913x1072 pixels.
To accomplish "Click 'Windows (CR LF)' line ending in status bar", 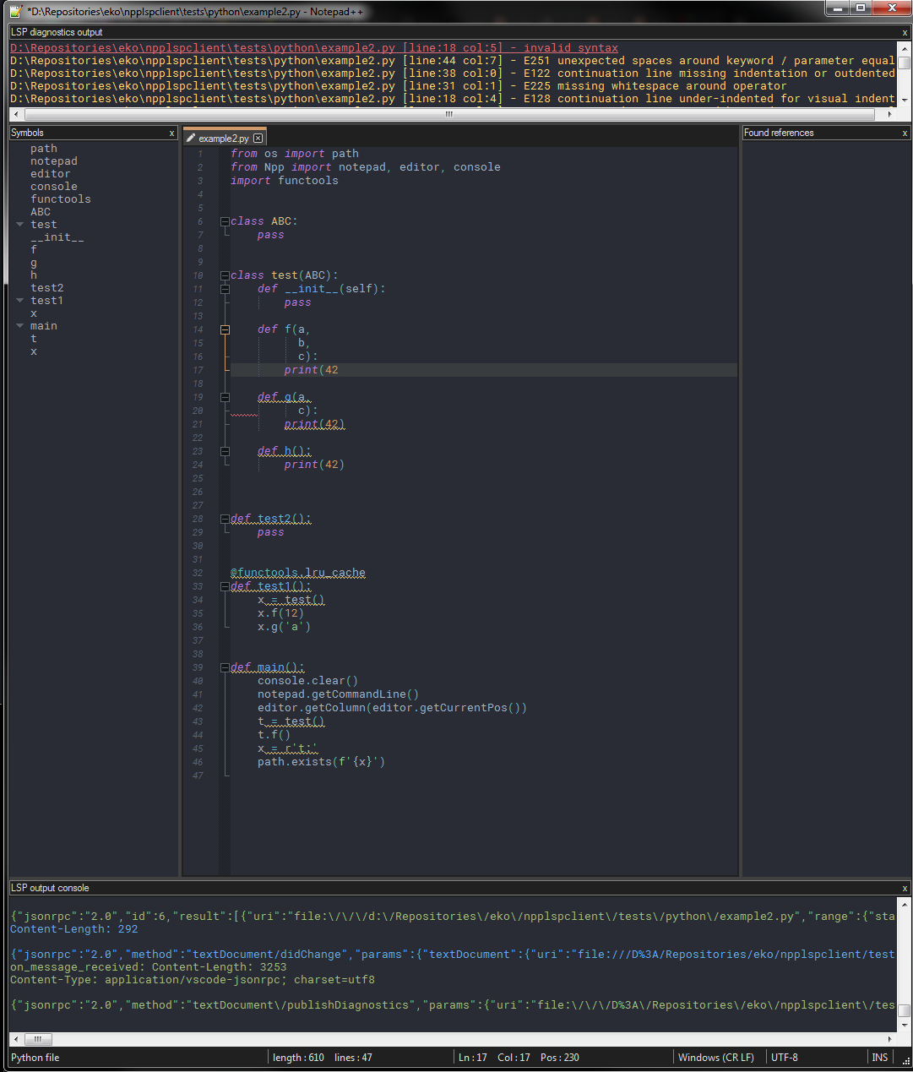I will (x=716, y=1058).
